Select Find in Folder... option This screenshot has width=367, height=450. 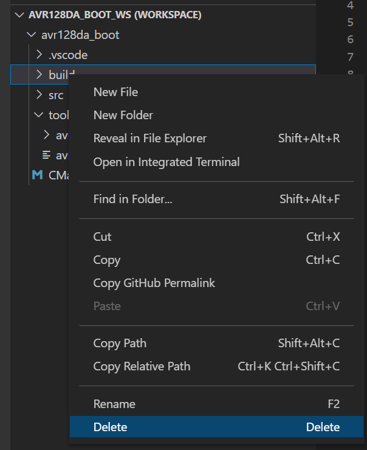tap(132, 199)
